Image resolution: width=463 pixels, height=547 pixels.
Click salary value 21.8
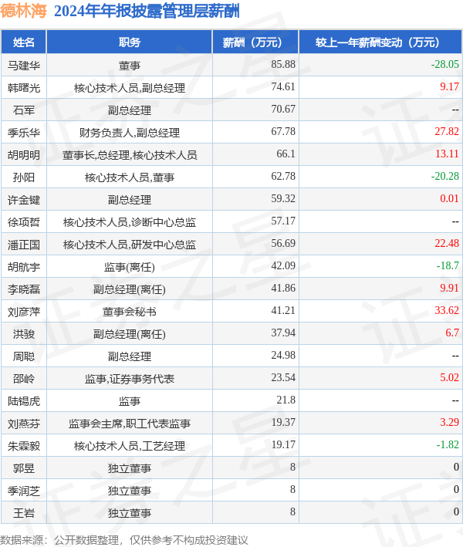tap(286, 400)
